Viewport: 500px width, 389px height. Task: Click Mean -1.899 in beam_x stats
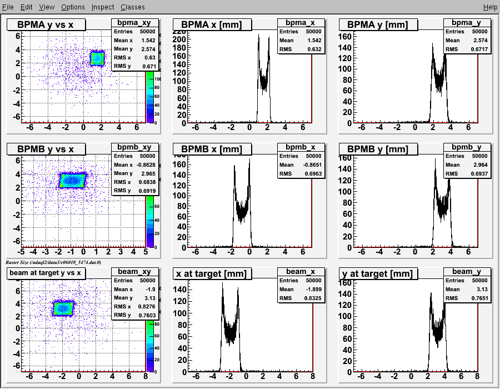pyautogui.click(x=301, y=289)
